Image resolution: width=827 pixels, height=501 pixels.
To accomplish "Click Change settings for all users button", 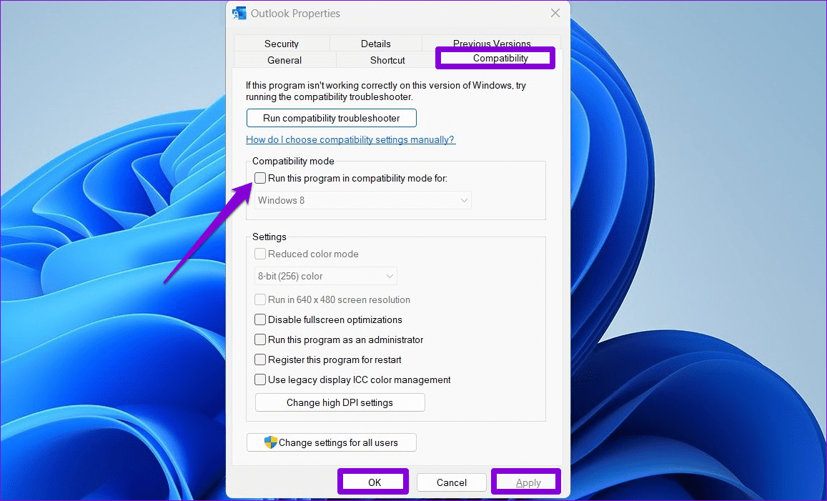I will pyautogui.click(x=331, y=442).
